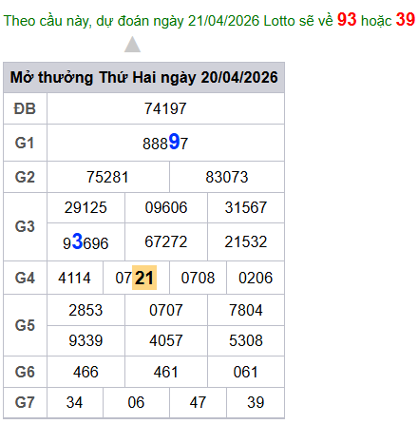Image resolution: width=418 pixels, height=424 pixels.
Task: Click the ĐB prize value 74197
Action: (165, 108)
